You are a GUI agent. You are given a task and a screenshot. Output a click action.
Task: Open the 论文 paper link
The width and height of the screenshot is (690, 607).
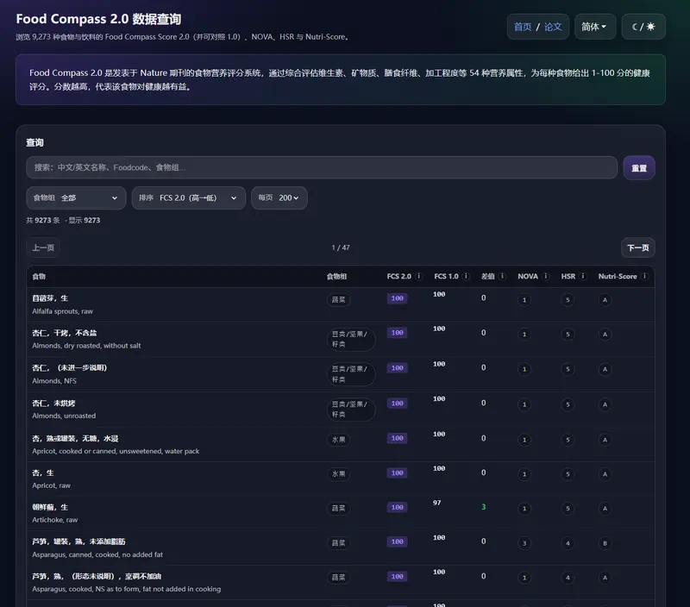click(553, 27)
